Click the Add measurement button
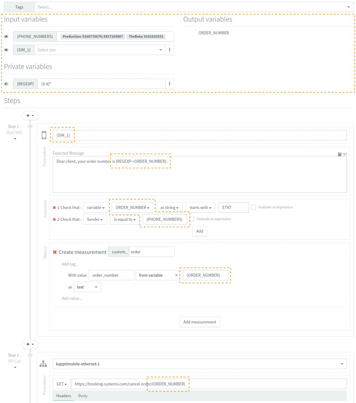This screenshot has width=356, height=403. (200, 322)
